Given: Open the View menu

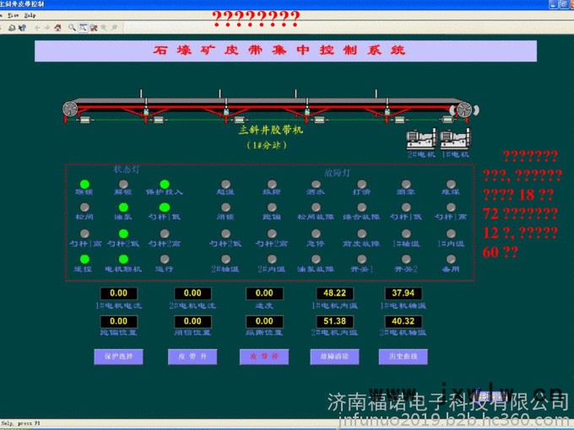Looking at the screenshot, I should (14, 15).
